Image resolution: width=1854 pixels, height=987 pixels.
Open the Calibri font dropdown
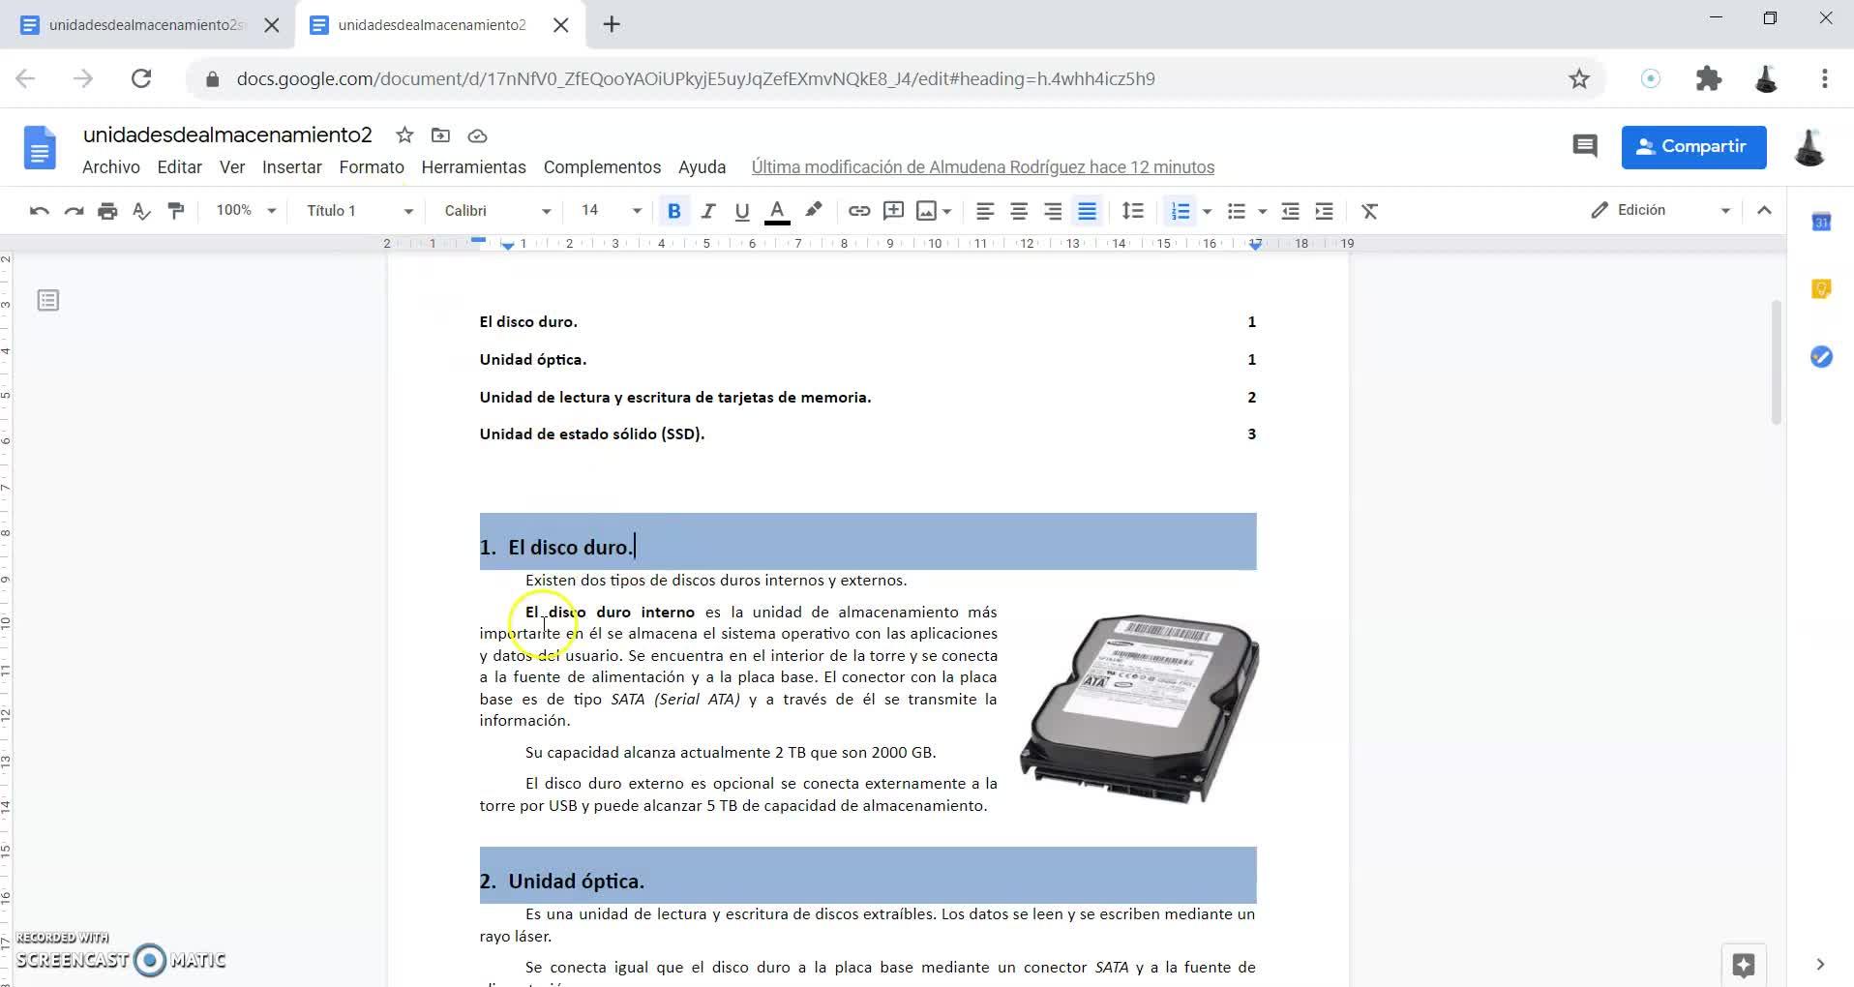[497, 211]
